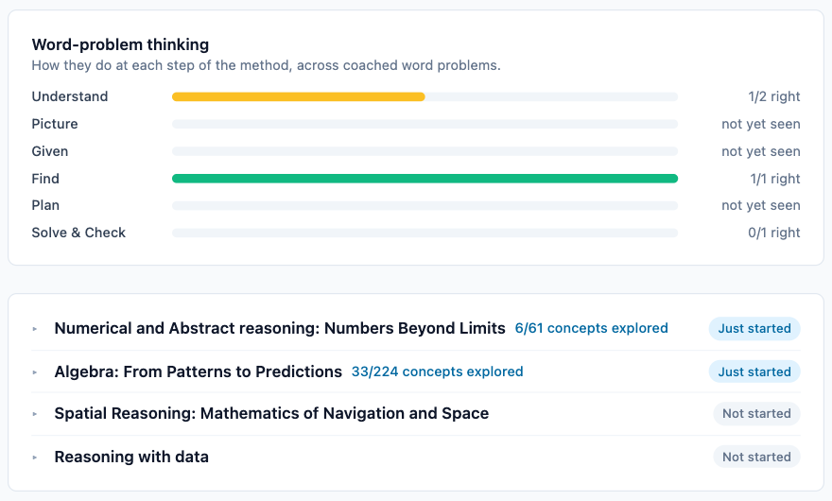The image size is (832, 501).
Task: Click the empty Picture progress bar
Action: (425, 124)
